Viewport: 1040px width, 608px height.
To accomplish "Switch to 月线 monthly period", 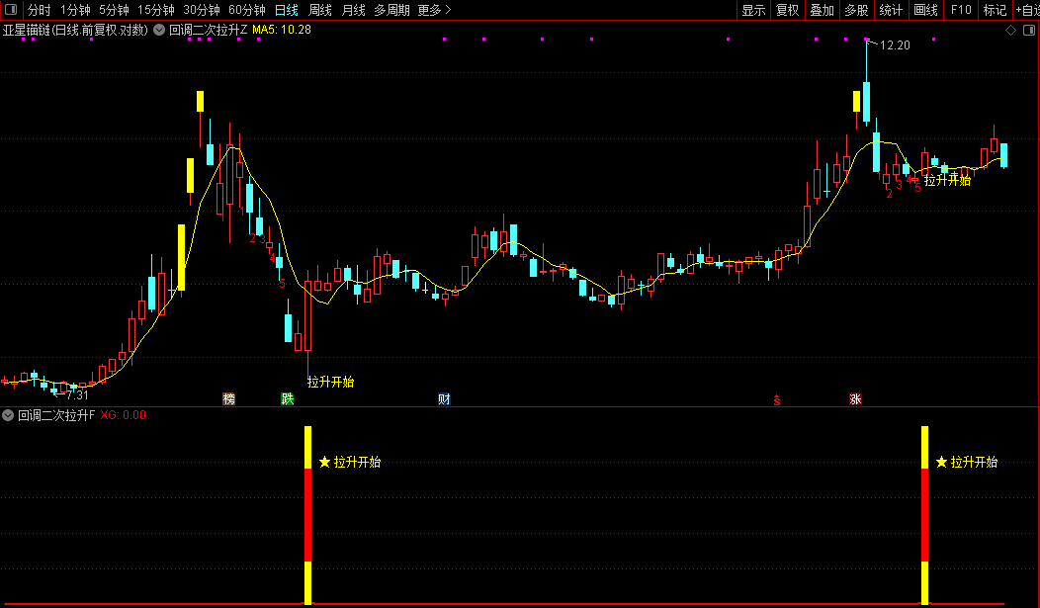I will [x=354, y=10].
